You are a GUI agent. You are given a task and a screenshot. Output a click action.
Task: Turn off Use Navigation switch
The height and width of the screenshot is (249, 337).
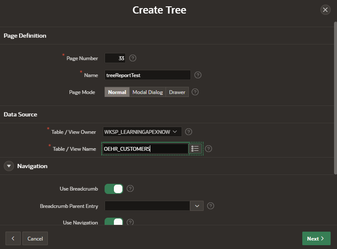114,221
